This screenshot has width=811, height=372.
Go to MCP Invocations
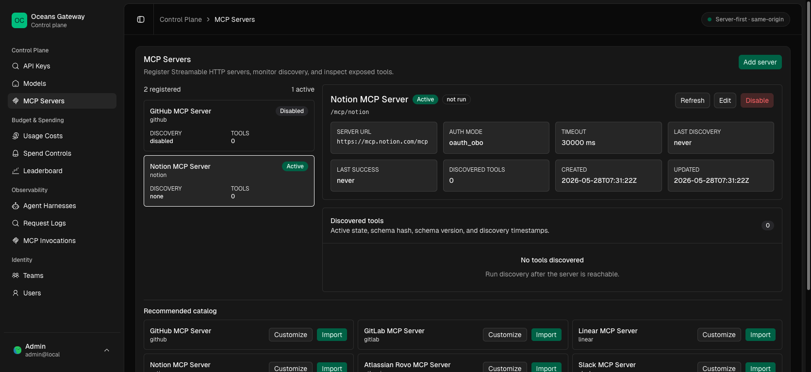62,241
